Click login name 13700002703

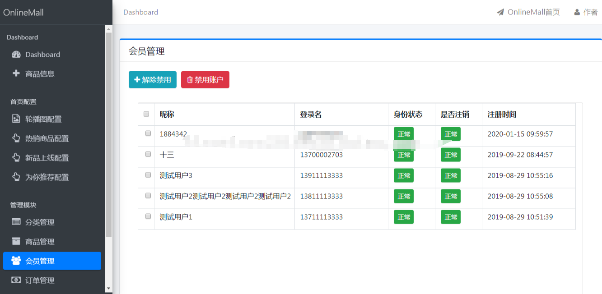pyautogui.click(x=322, y=155)
